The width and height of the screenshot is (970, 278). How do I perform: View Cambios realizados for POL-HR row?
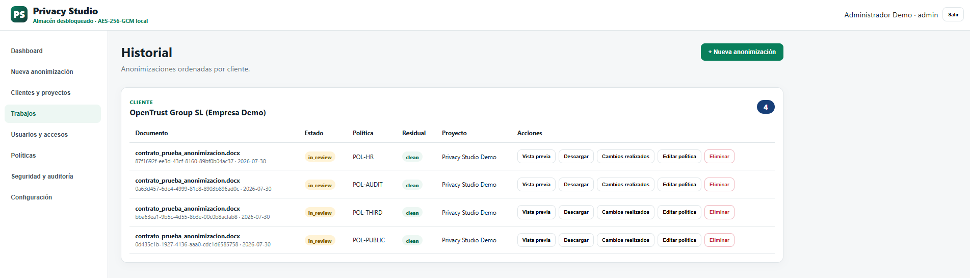point(625,157)
